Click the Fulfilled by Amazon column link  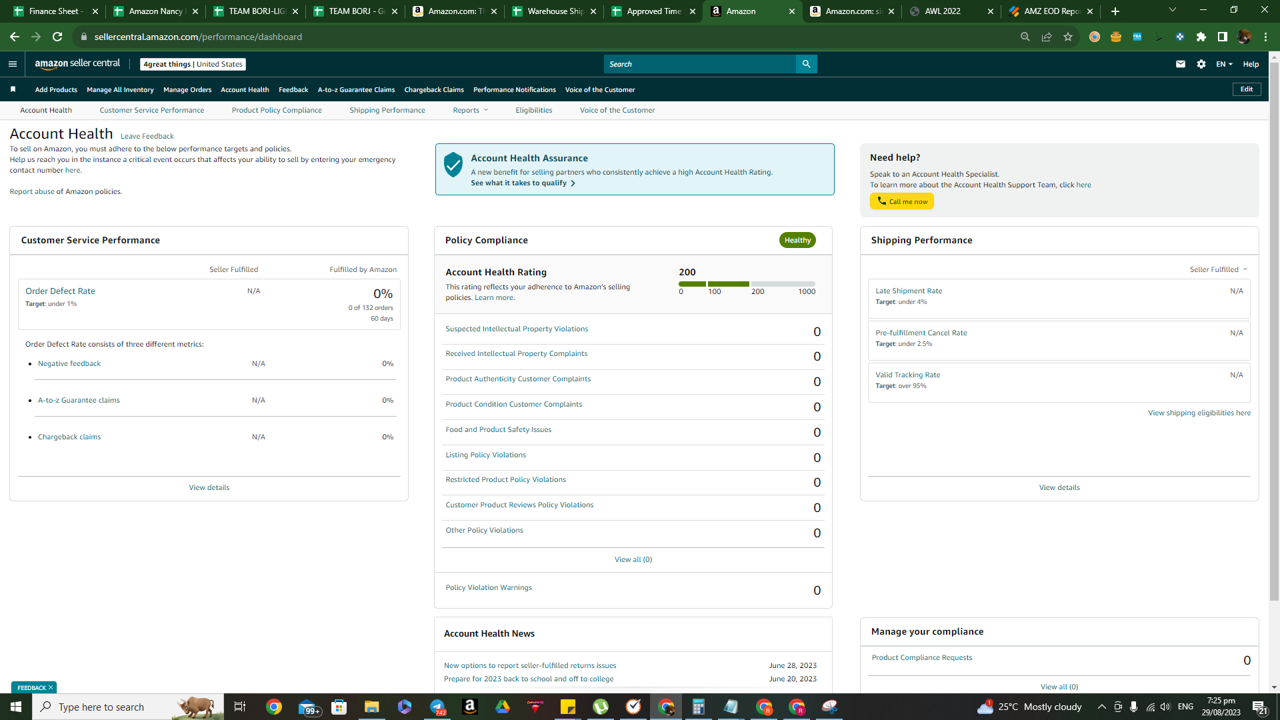tap(363, 269)
